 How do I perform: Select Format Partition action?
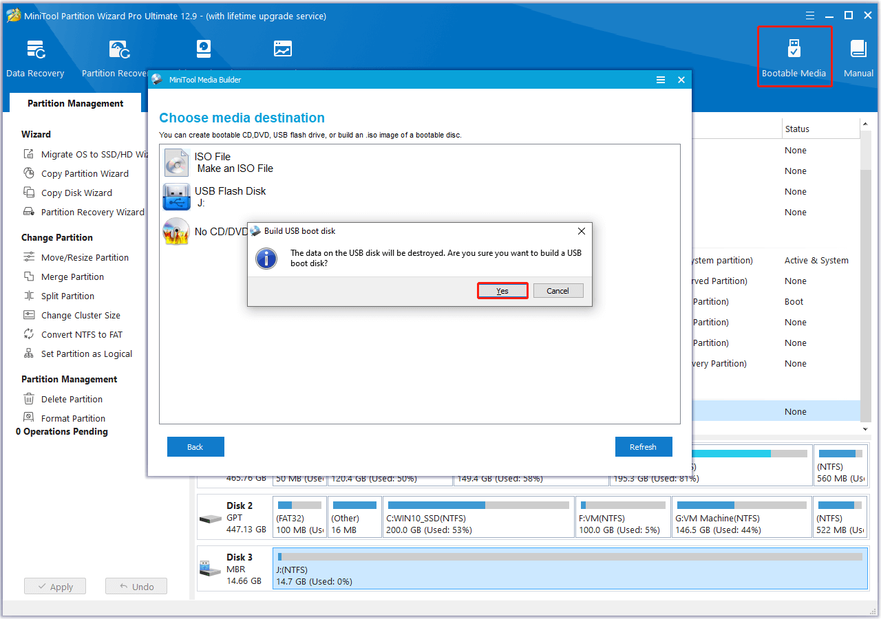click(x=64, y=419)
